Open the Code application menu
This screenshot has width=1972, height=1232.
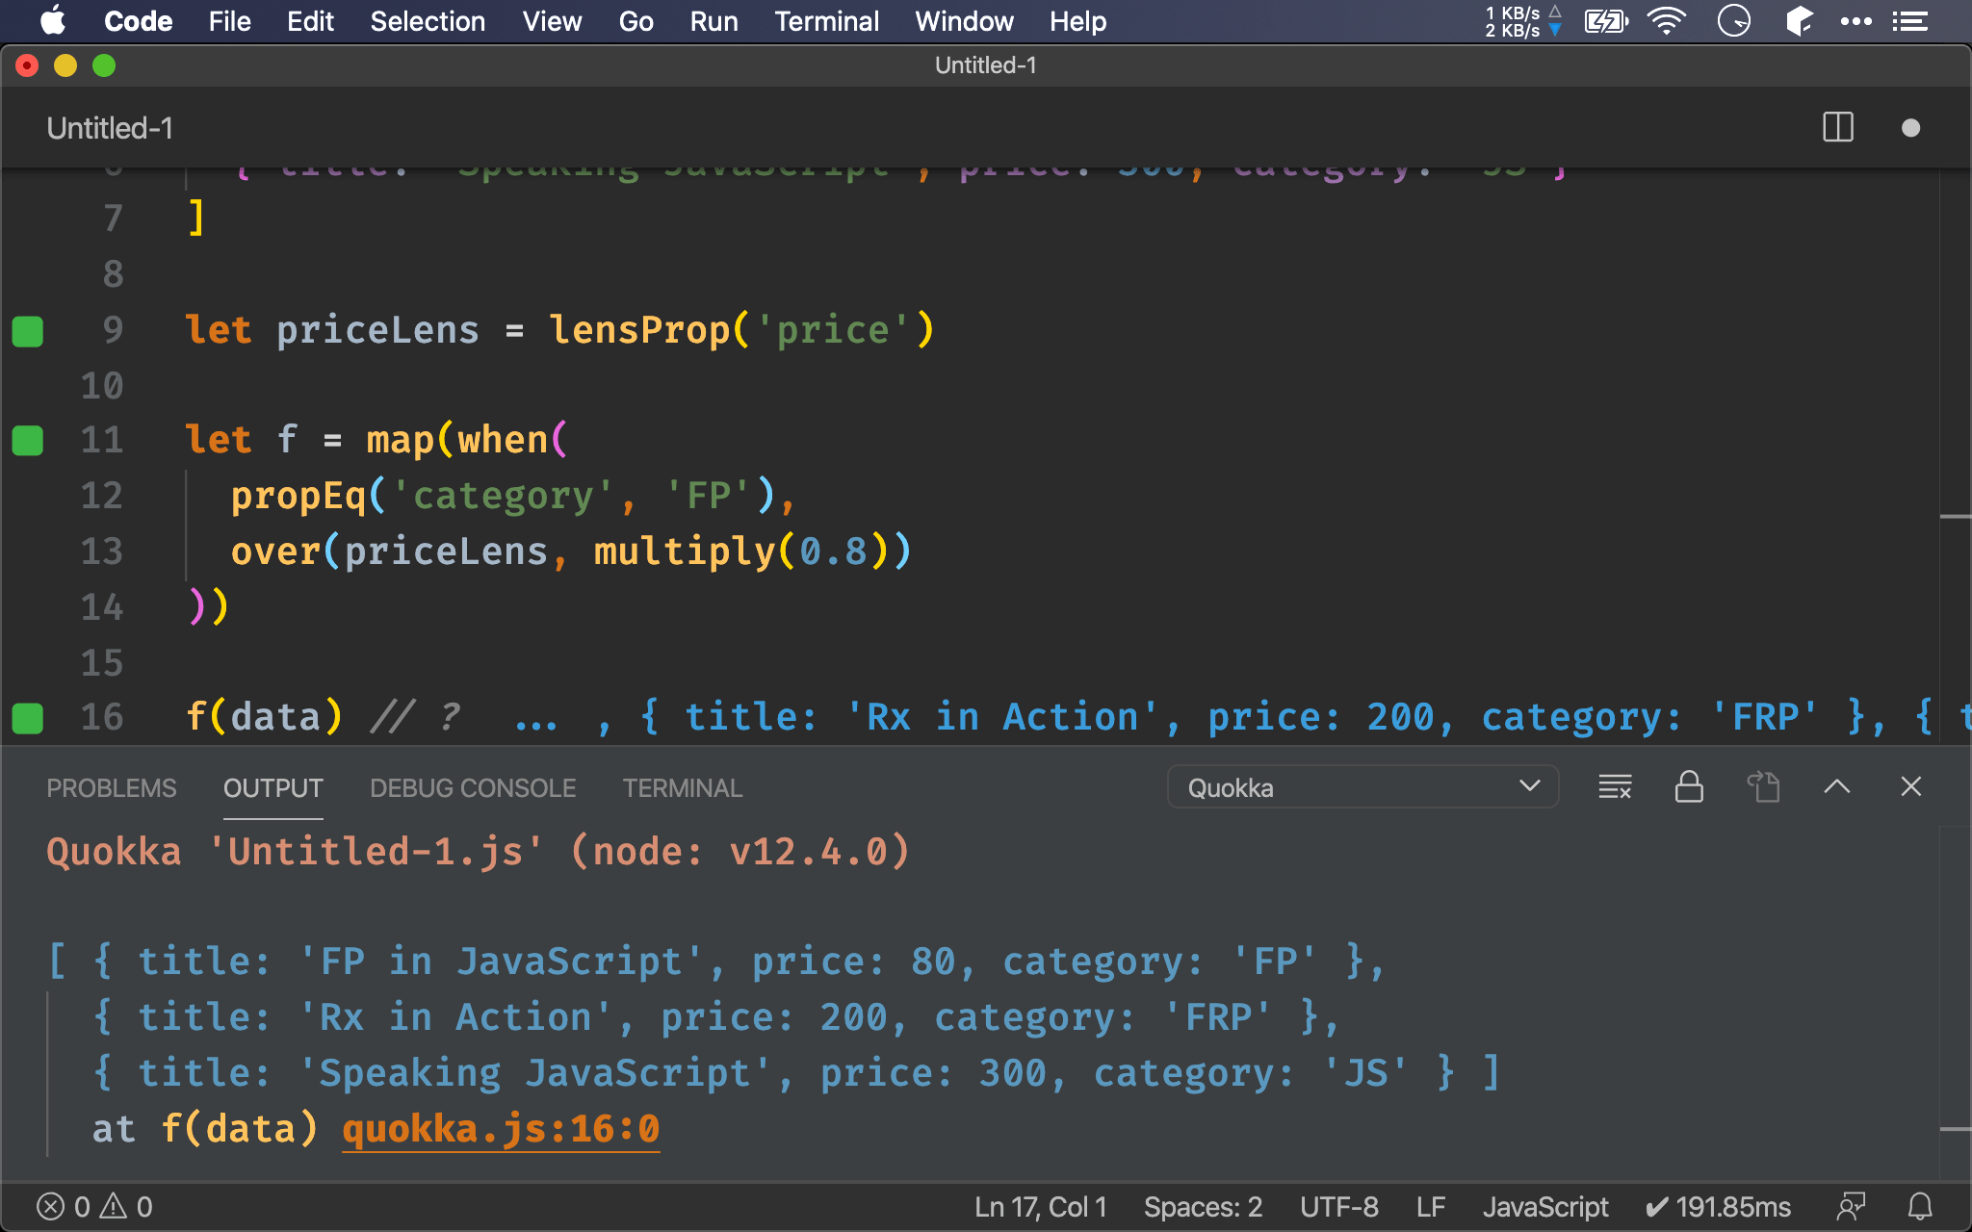click(139, 21)
